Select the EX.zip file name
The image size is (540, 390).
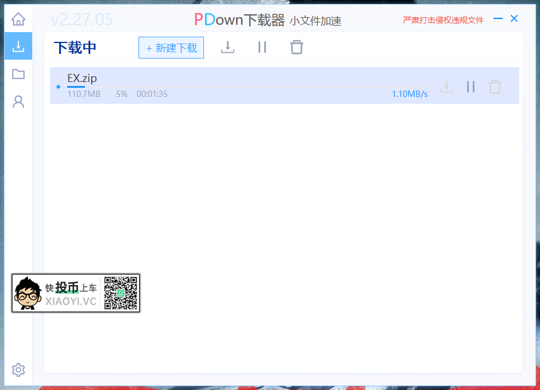(82, 78)
